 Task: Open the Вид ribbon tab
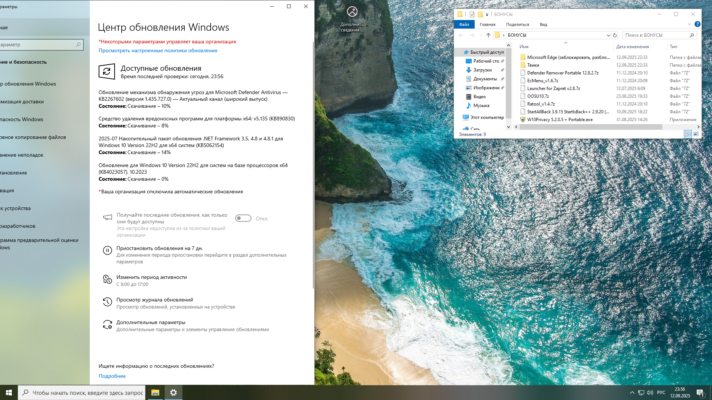(543, 24)
